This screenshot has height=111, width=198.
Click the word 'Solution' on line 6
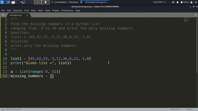tap(19, 41)
